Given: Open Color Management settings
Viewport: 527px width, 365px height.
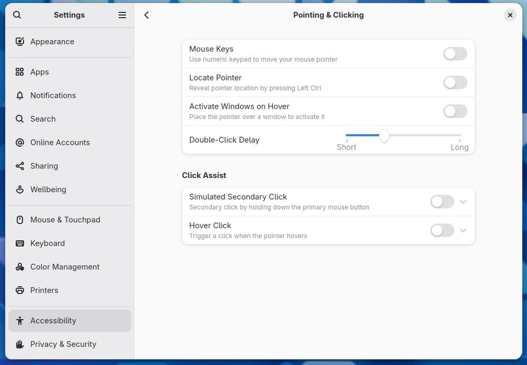Looking at the screenshot, I should [x=70, y=267].
